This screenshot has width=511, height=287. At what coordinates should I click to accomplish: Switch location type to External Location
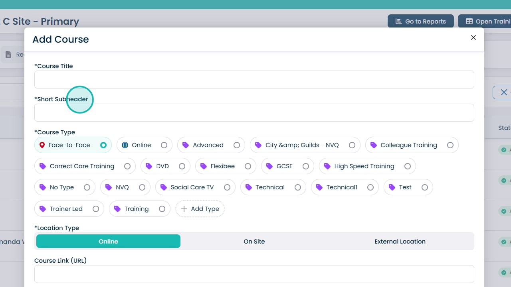tap(400, 242)
